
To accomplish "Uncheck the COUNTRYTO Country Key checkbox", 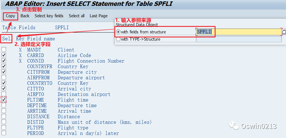I will [x=4, y=83].
